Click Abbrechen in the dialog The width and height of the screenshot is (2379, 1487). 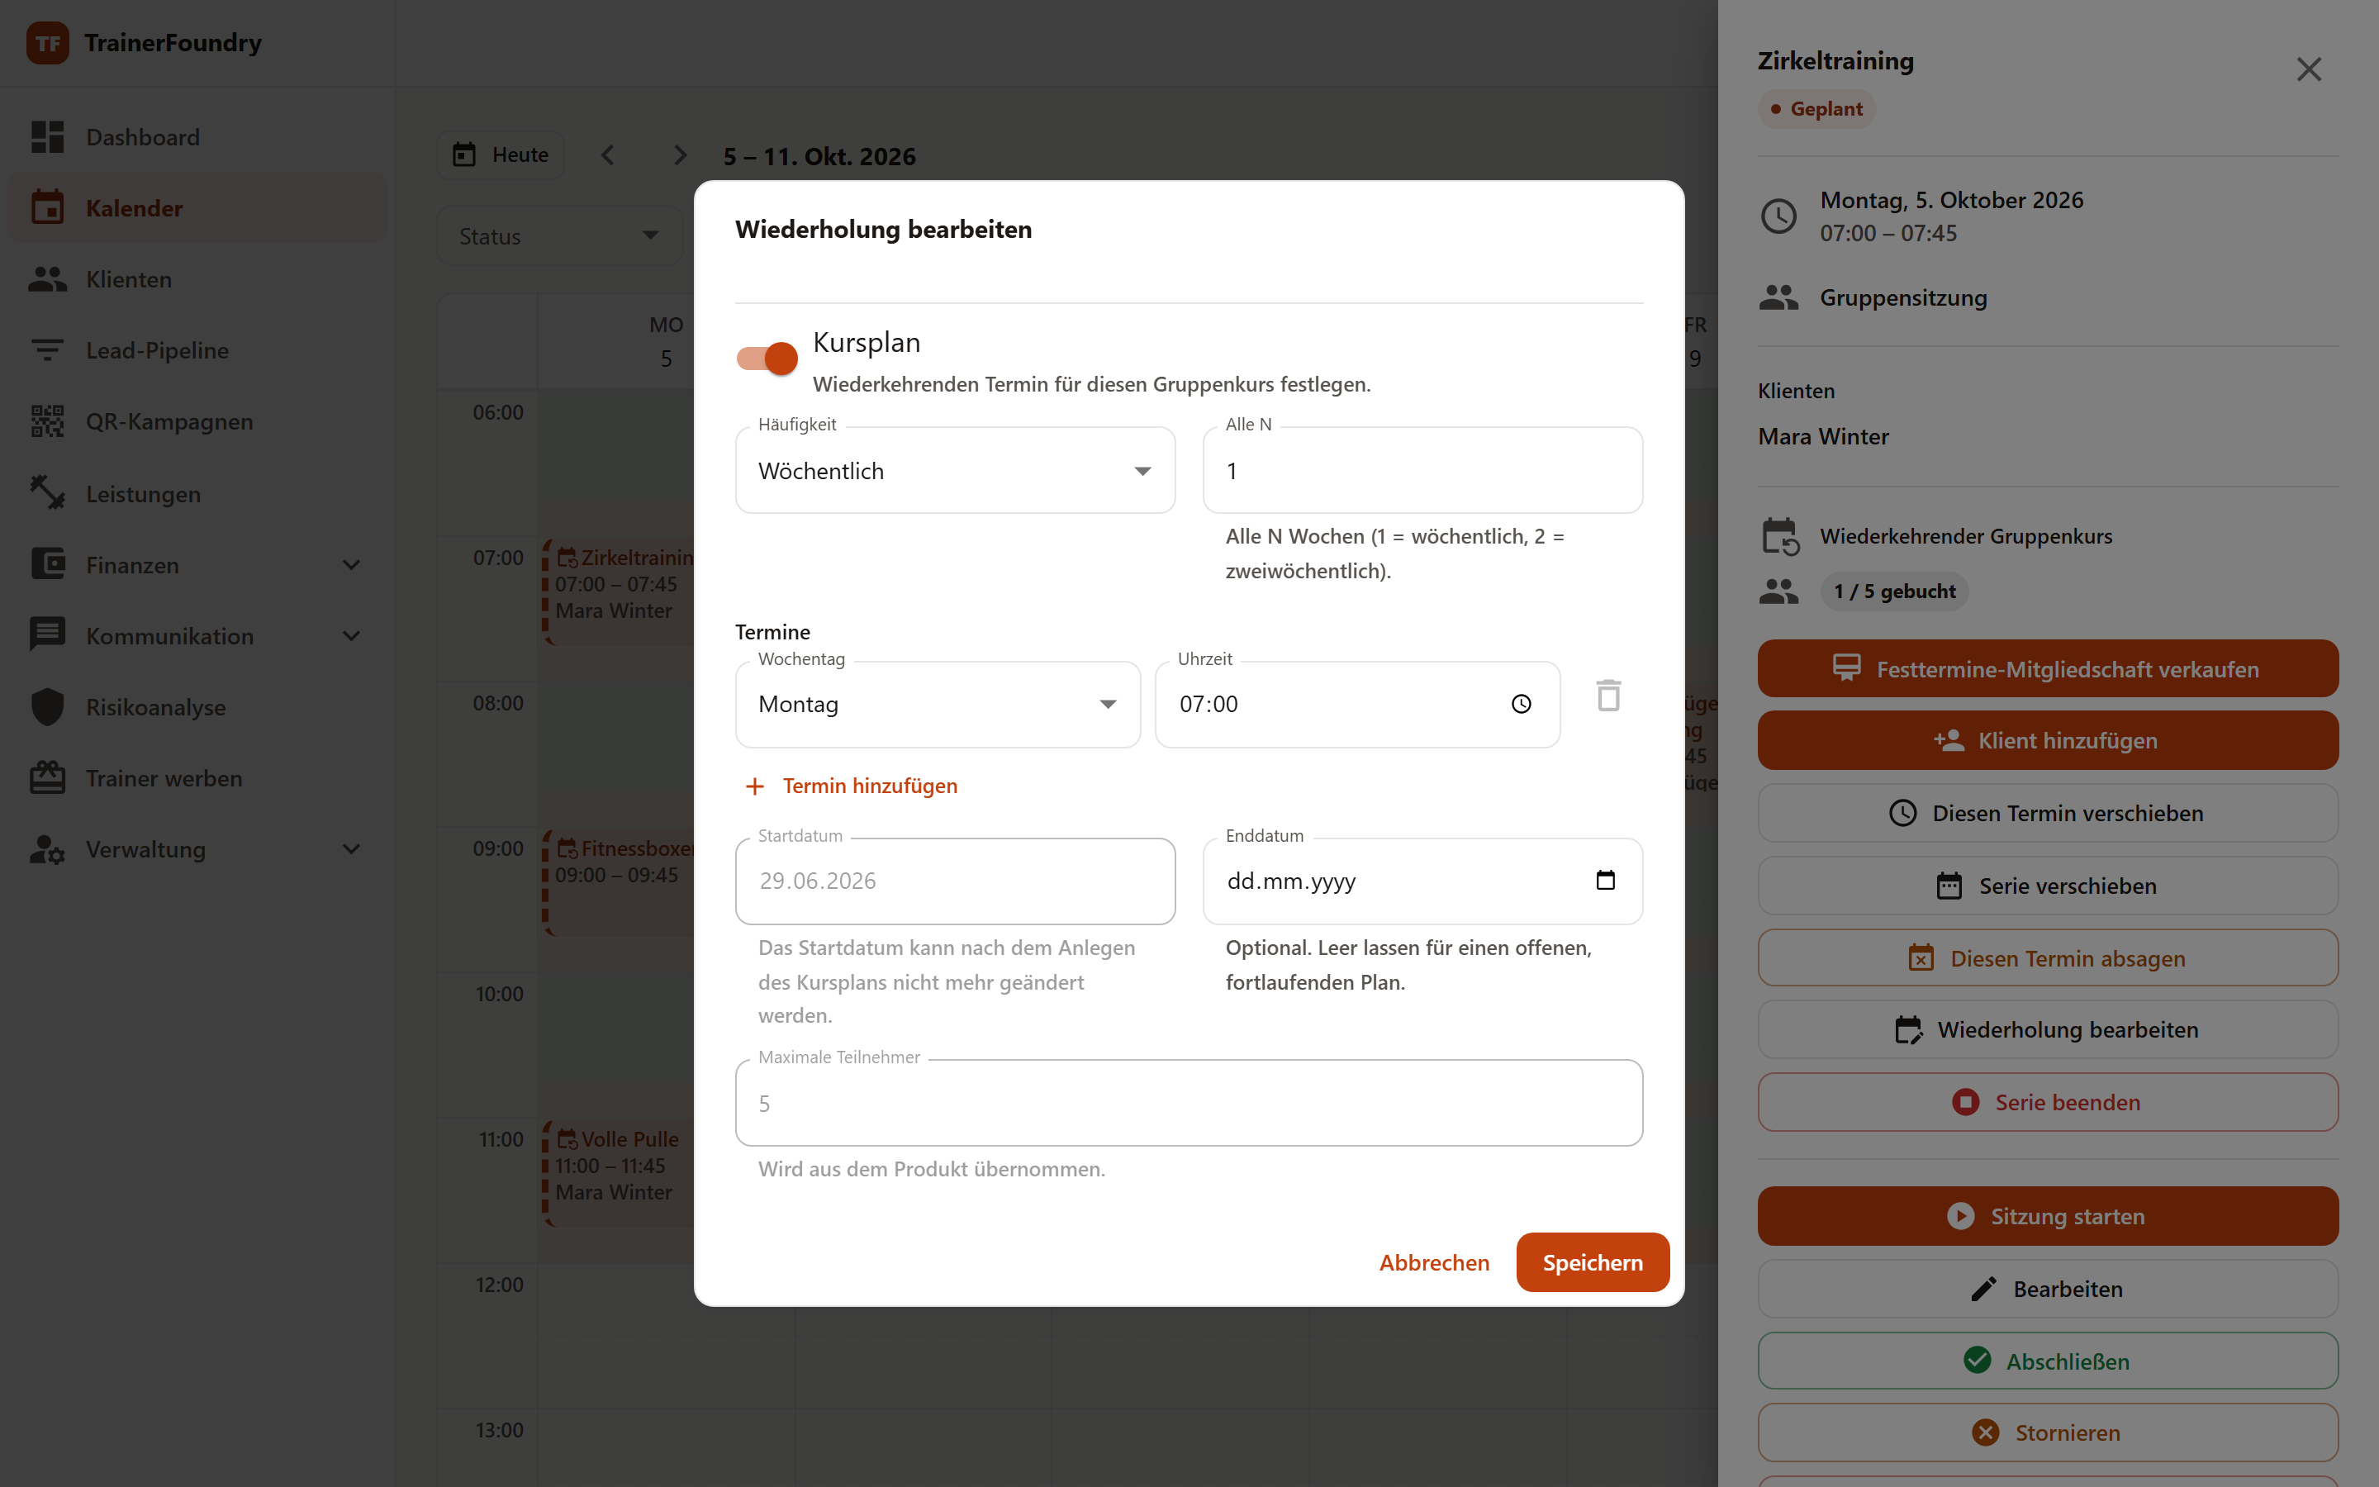(x=1433, y=1263)
